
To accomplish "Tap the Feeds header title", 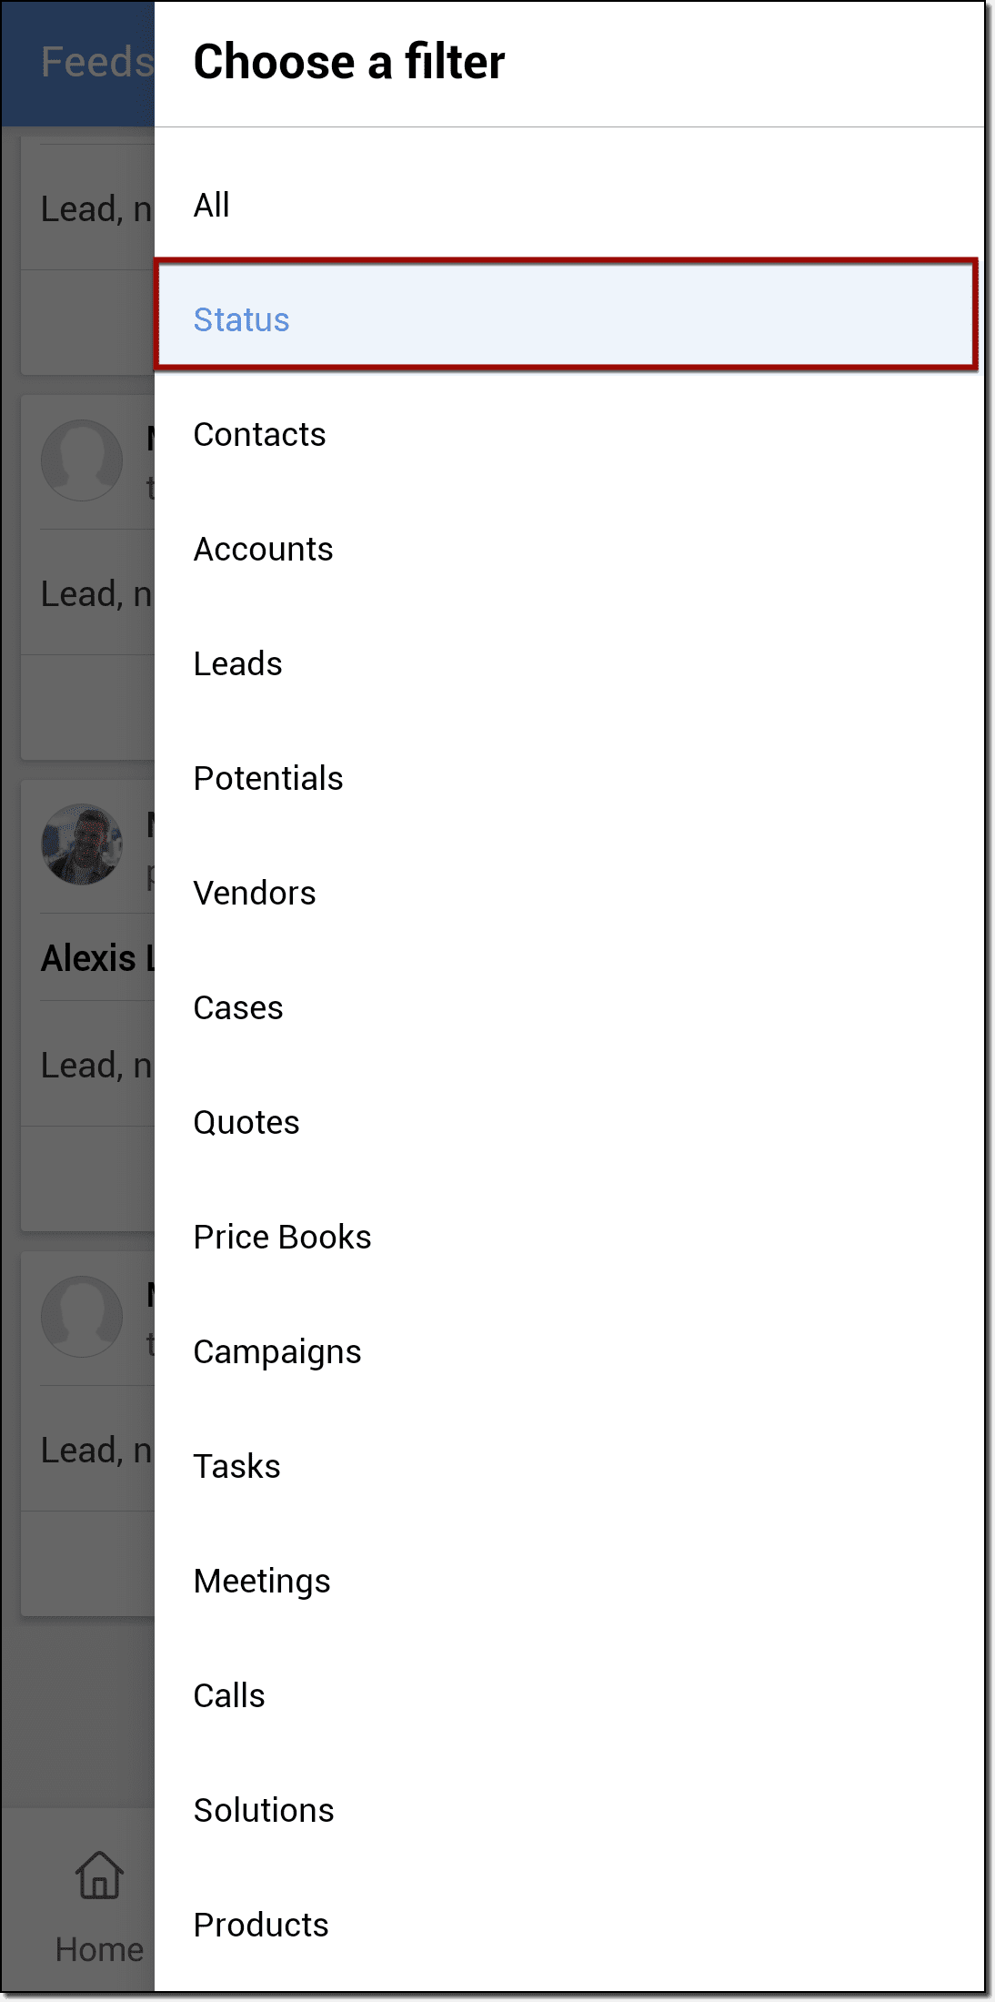I will 96,63.
